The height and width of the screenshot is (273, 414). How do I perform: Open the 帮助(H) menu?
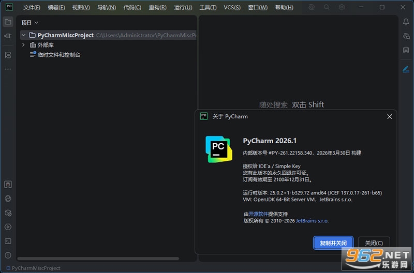[284, 7]
